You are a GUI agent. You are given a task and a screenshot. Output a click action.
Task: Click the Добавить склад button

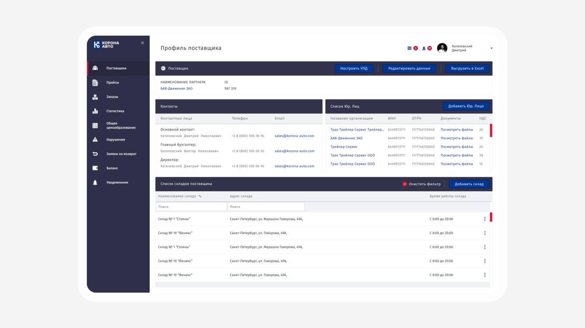point(469,184)
